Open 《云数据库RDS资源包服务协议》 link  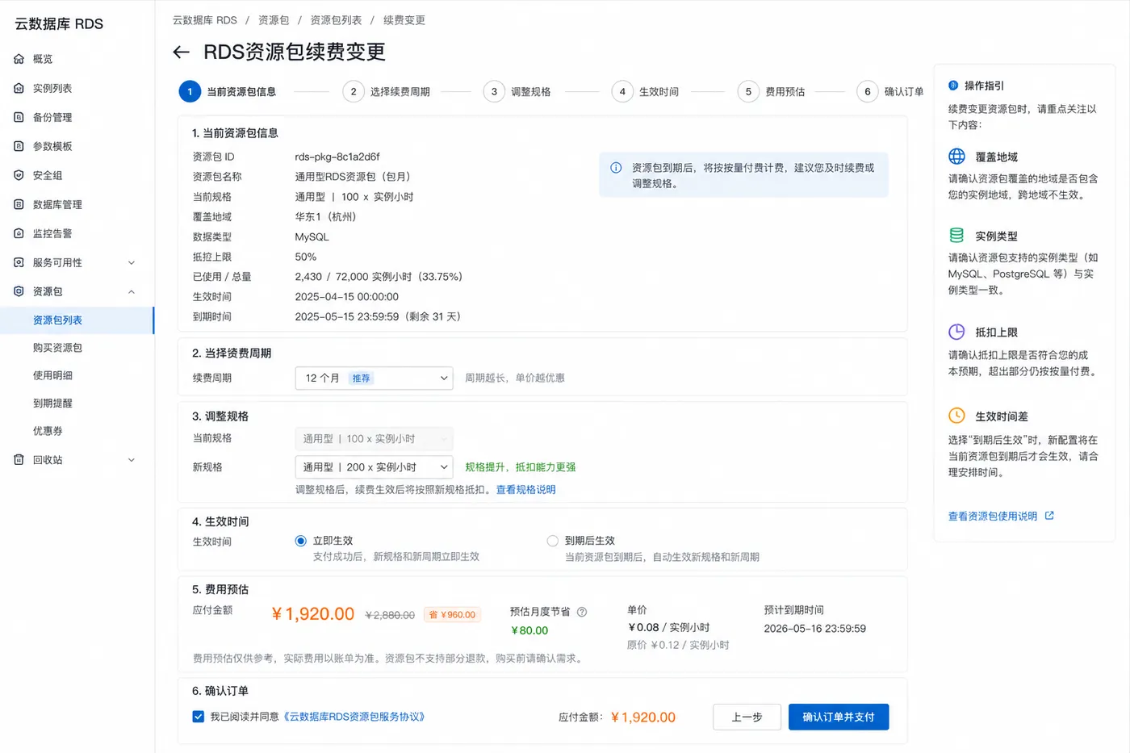pyautogui.click(x=354, y=717)
